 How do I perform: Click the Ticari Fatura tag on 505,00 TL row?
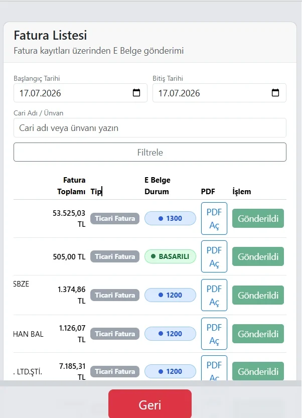pos(115,256)
